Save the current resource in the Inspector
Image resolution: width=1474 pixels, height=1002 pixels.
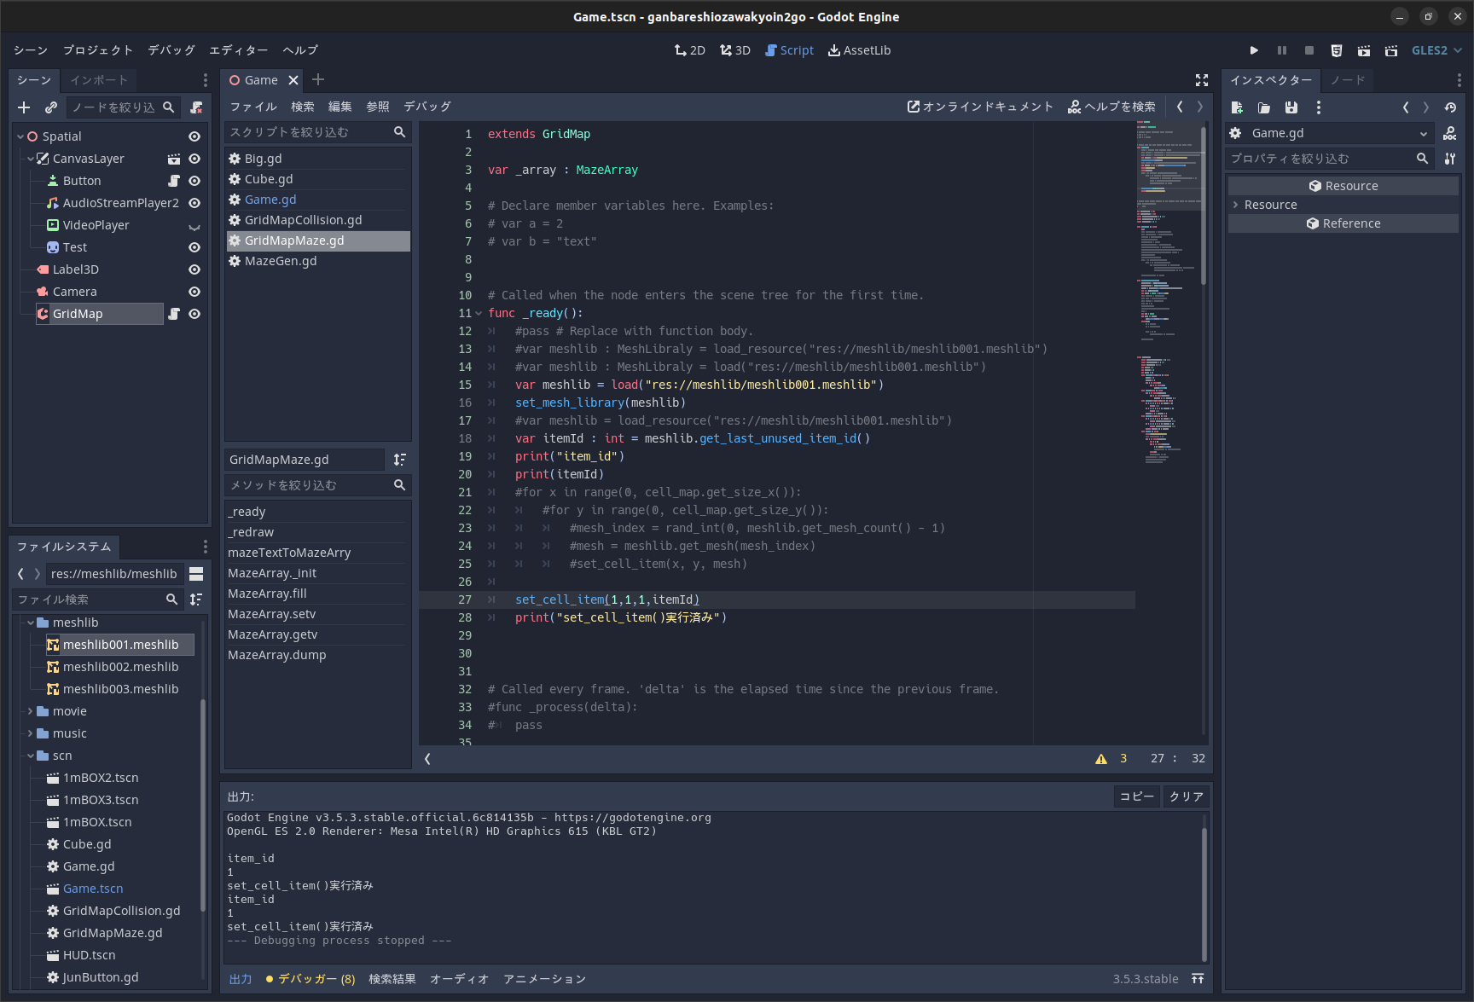pos(1291,107)
